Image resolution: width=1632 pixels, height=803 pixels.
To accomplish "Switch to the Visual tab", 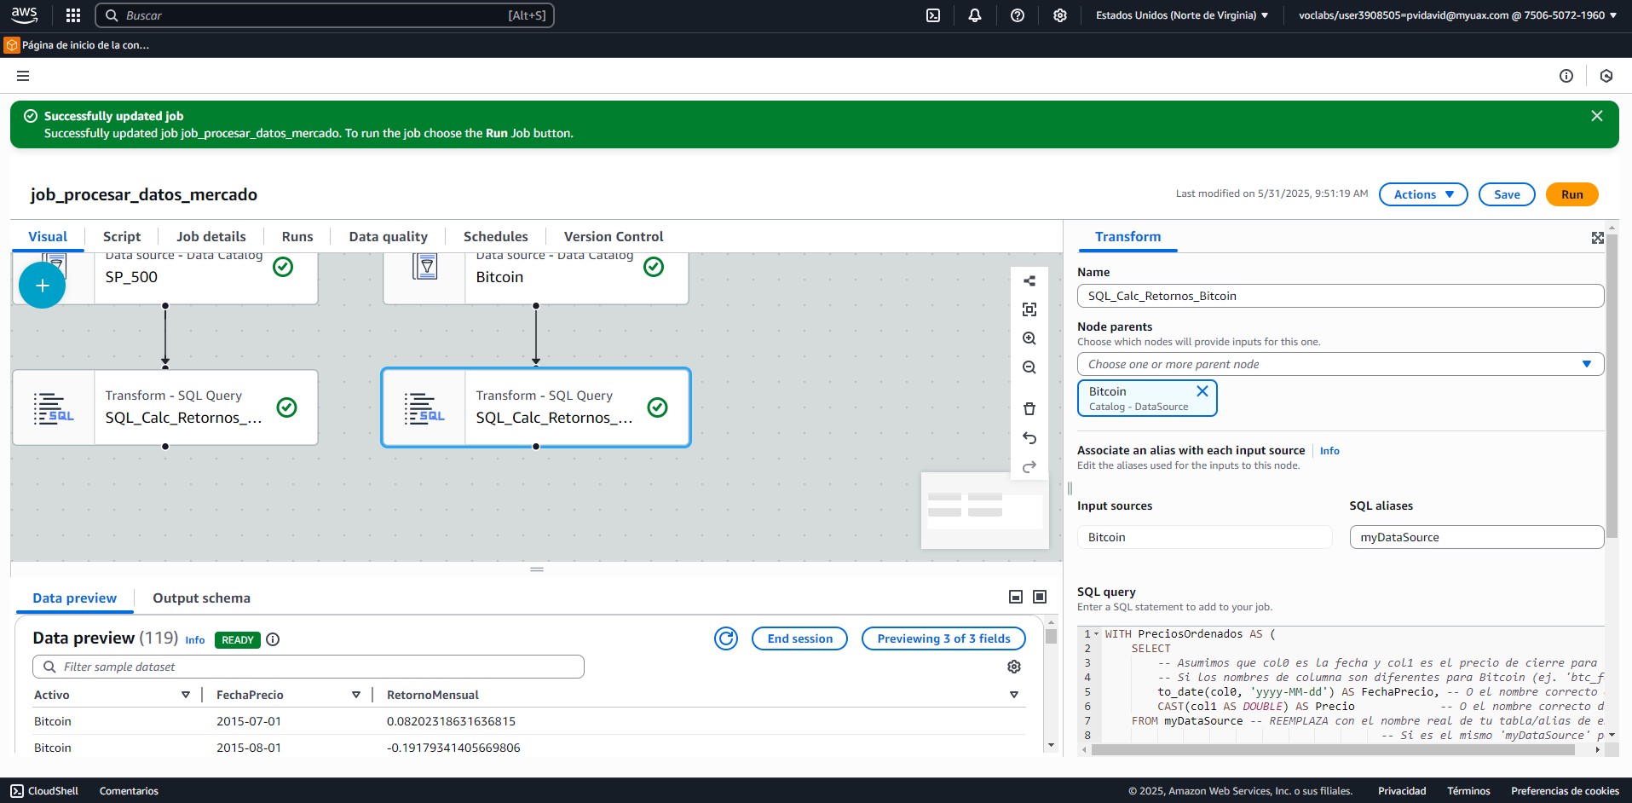I will tap(48, 237).
